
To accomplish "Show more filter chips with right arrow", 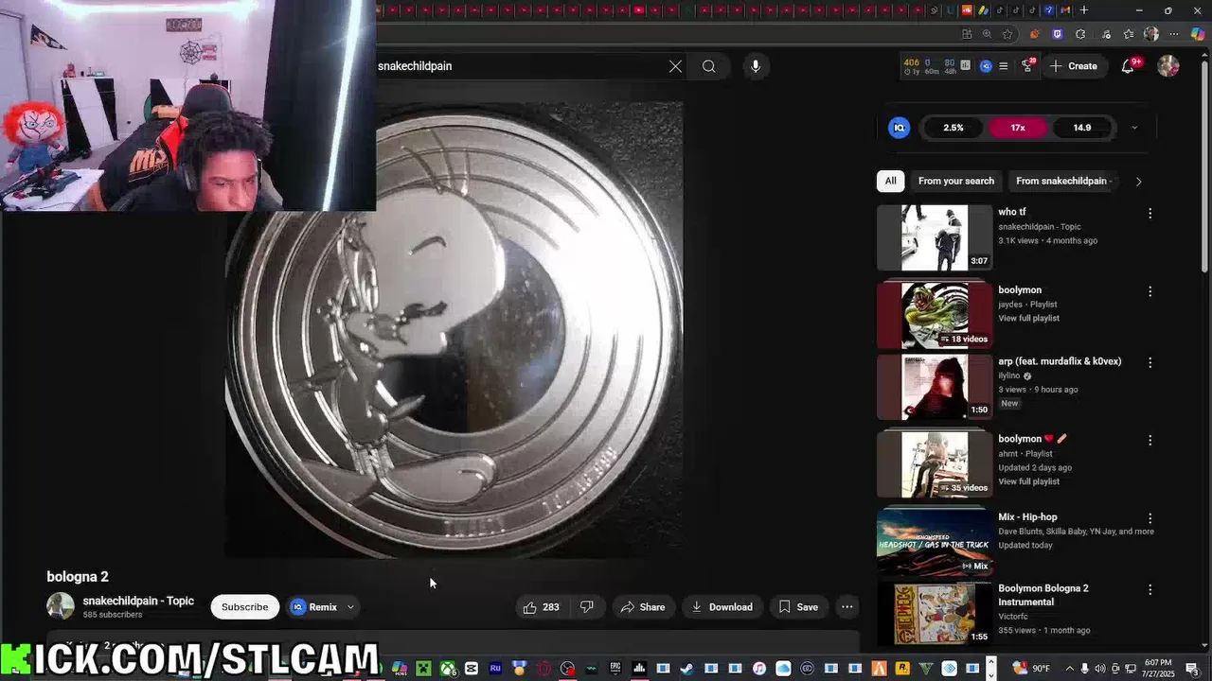I will coord(1138,182).
